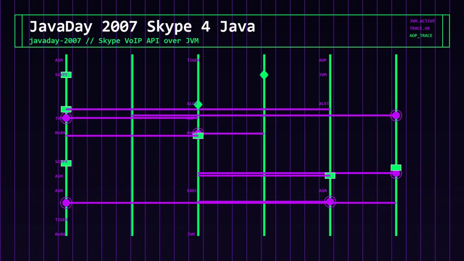
Task: Click the green diamond beside the XLET label
Action: pyautogui.click(x=198, y=105)
